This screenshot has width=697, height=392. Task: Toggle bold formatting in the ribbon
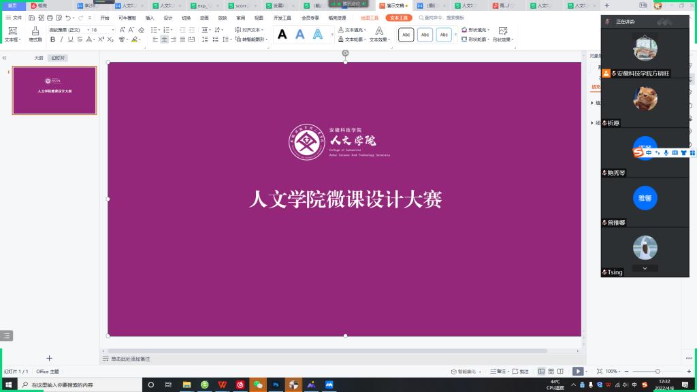pos(52,39)
